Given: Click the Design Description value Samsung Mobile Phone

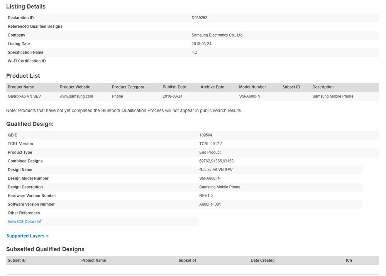Looking at the screenshot, I should coord(220,187).
